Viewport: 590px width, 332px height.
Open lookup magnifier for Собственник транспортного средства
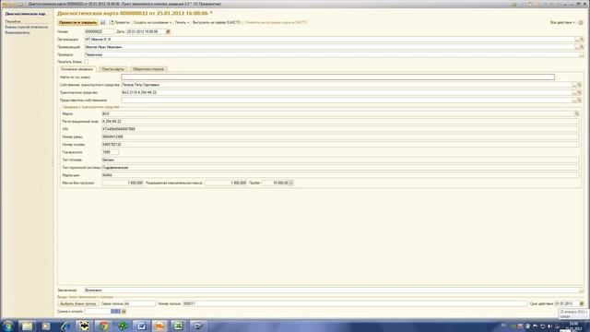tap(579, 85)
